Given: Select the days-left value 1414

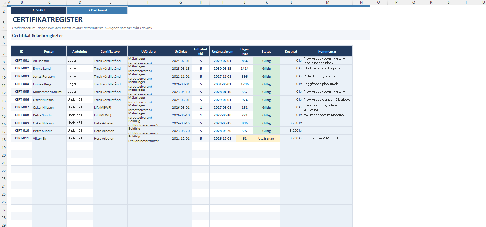Looking at the screenshot, I should [245, 68].
